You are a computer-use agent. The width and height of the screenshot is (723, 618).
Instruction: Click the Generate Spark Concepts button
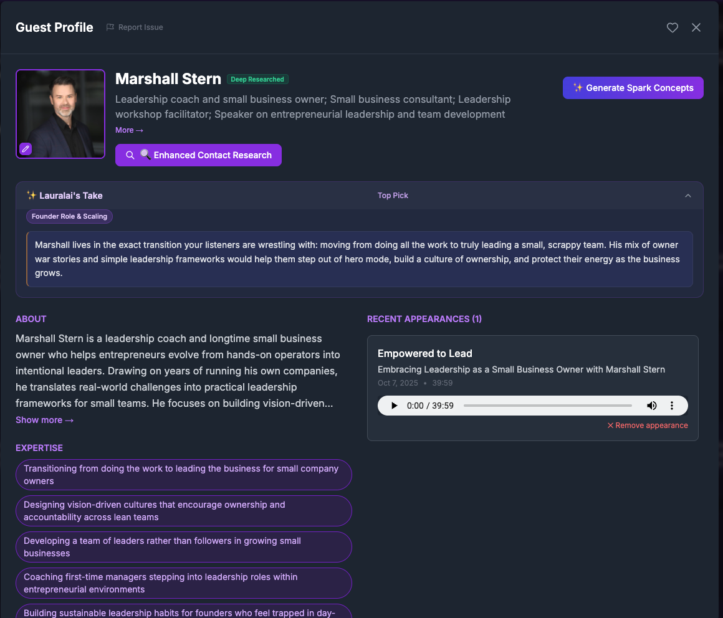[x=633, y=88]
